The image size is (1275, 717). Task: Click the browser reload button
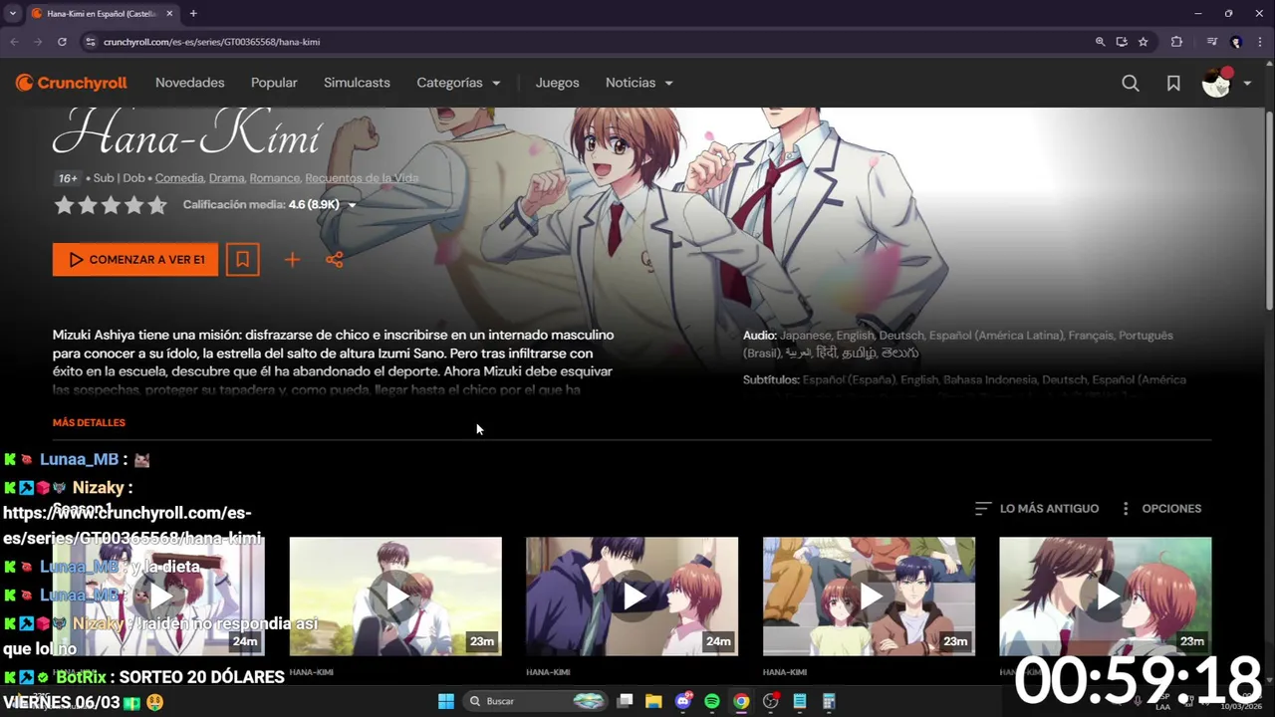(x=62, y=42)
